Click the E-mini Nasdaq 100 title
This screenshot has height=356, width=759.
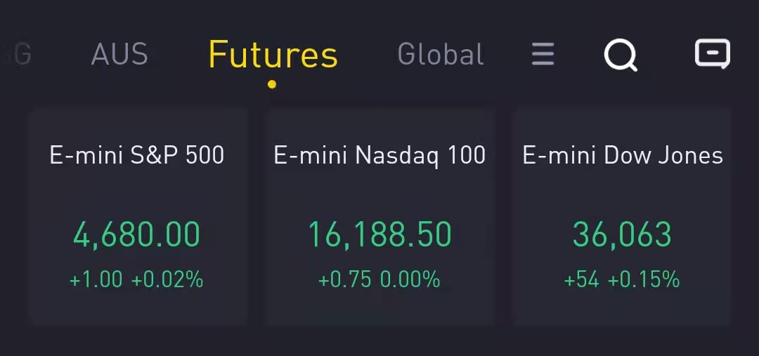[x=379, y=156]
